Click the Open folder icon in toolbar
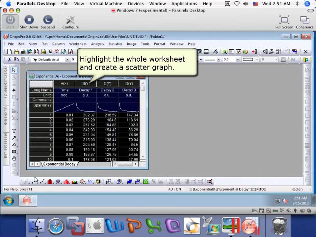This screenshot has height=237, width=316. click(x=16, y=52)
